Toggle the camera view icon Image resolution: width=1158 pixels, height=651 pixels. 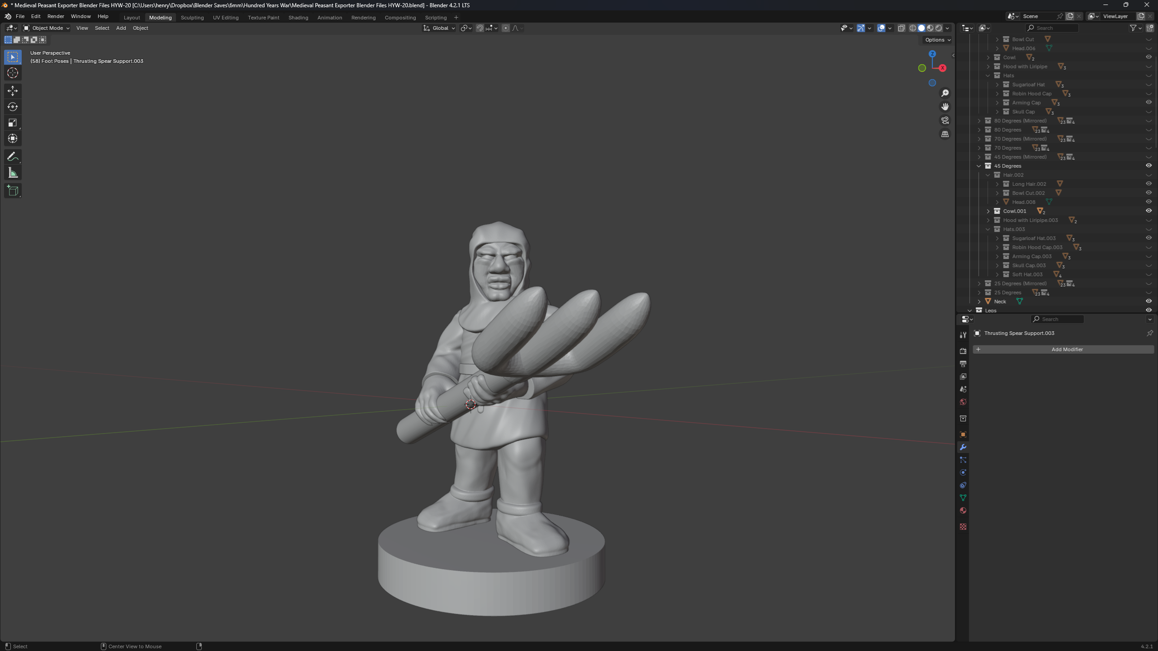[945, 120]
